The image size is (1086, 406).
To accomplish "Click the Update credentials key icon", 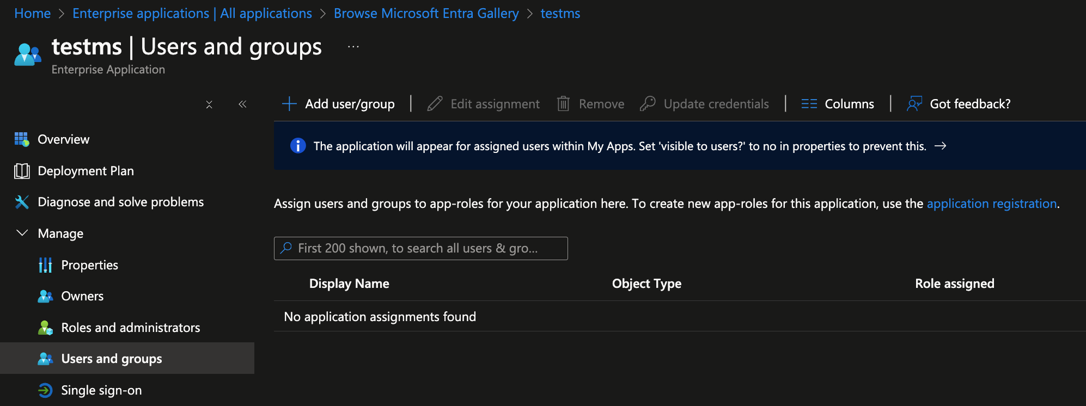I will point(648,104).
